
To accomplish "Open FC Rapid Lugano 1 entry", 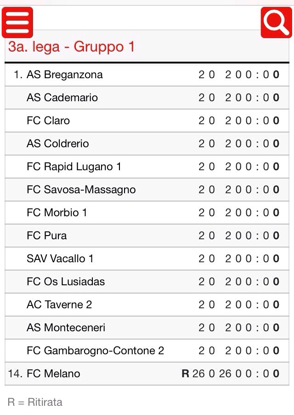I will point(147,167).
